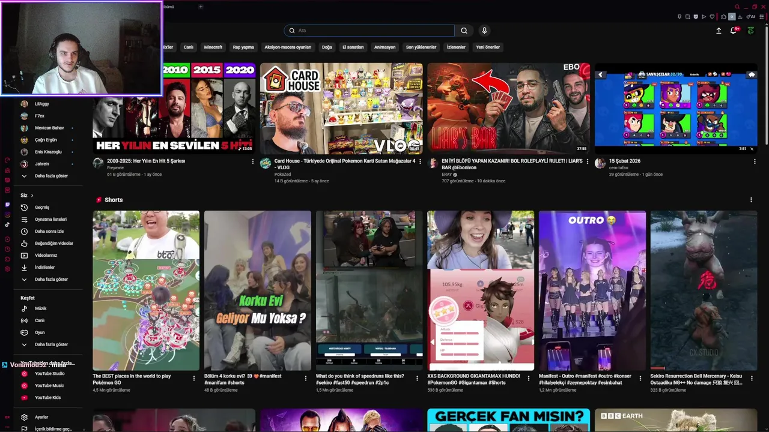This screenshot has width=769, height=432.
Task: Open the Freyawie channel link
Action: point(115,168)
